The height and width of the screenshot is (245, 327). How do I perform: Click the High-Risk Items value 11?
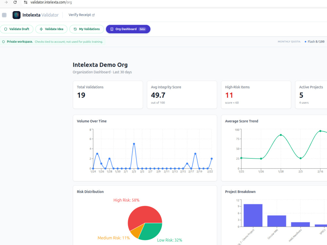[229, 95]
